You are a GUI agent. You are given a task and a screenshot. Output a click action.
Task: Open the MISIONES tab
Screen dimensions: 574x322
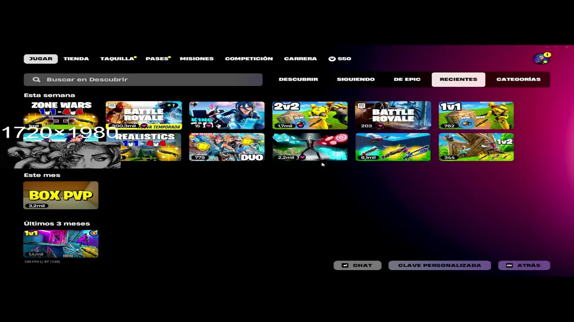coord(197,59)
